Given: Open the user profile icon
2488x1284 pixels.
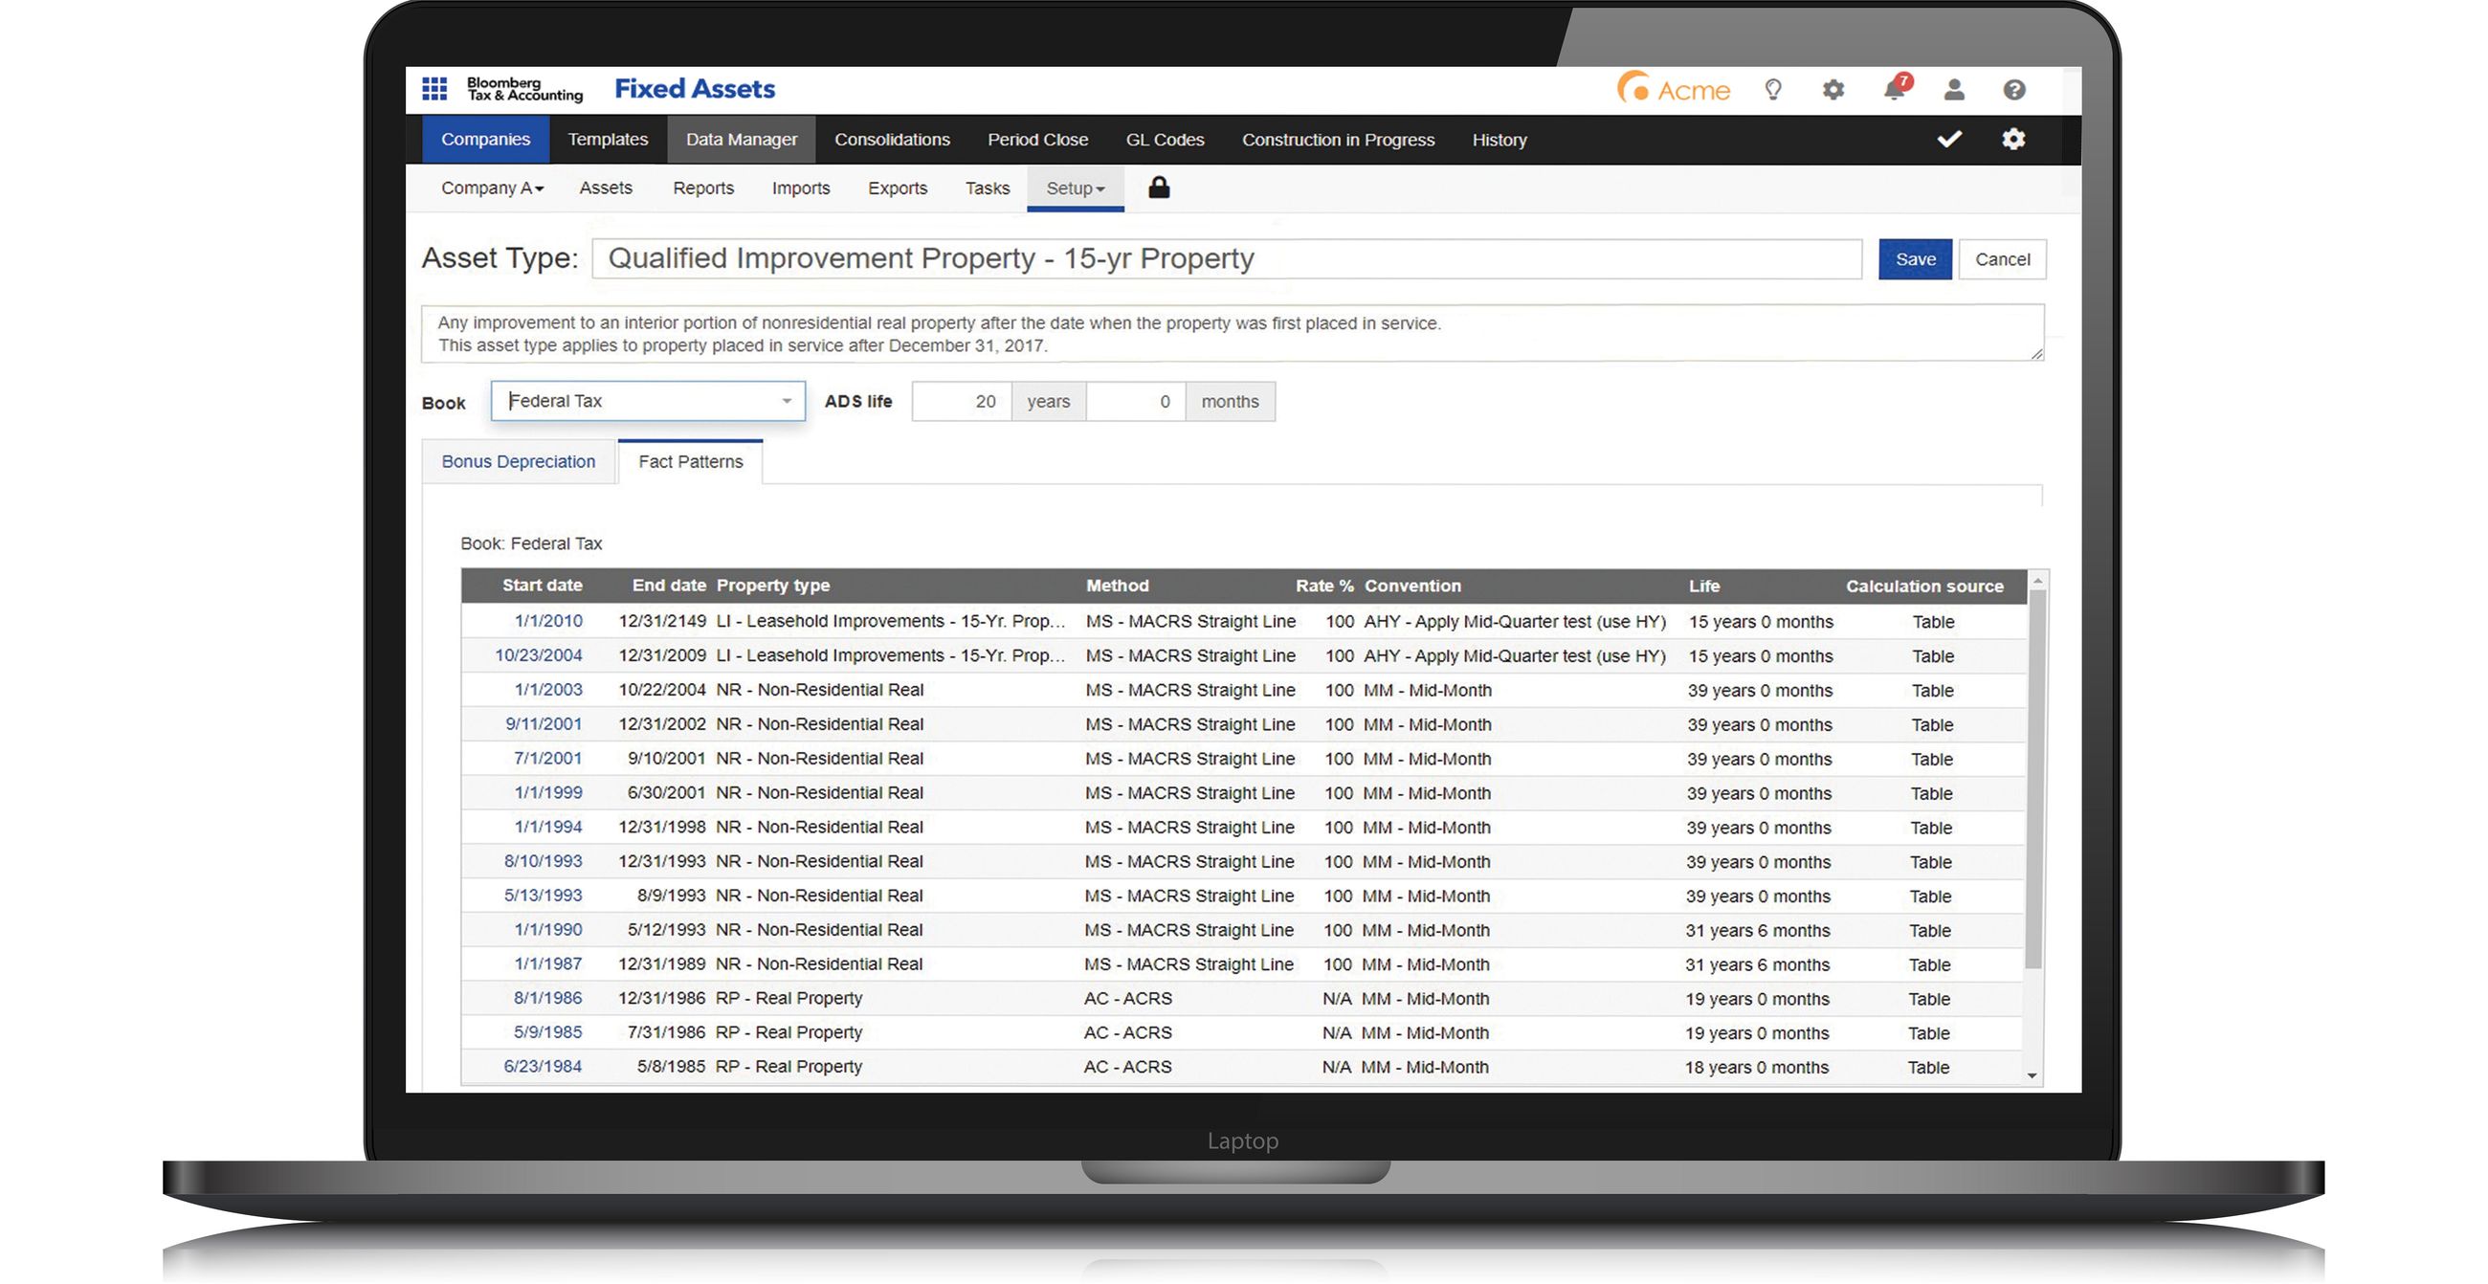Looking at the screenshot, I should click(x=1955, y=89).
